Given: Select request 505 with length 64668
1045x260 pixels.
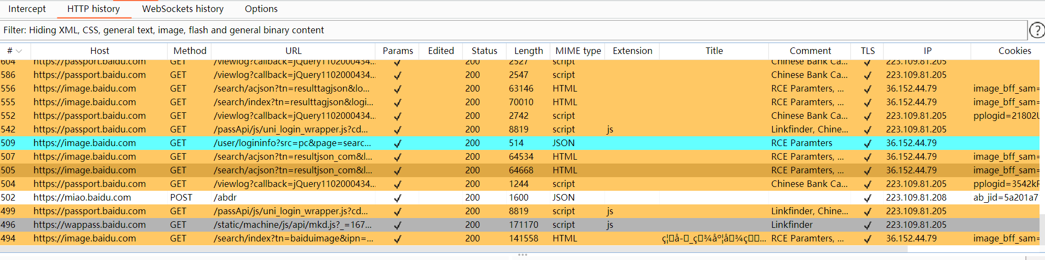Looking at the screenshot, I should [521, 170].
